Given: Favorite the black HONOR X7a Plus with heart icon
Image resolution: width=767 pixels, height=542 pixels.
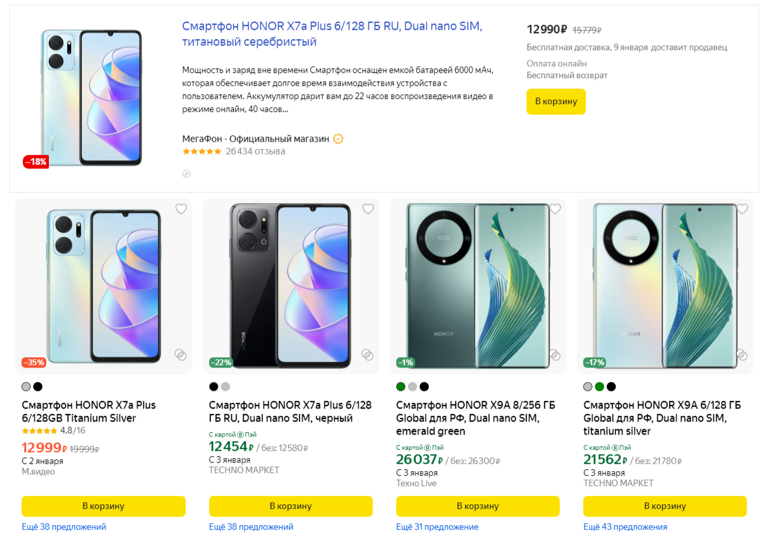Looking at the screenshot, I should [x=368, y=209].
